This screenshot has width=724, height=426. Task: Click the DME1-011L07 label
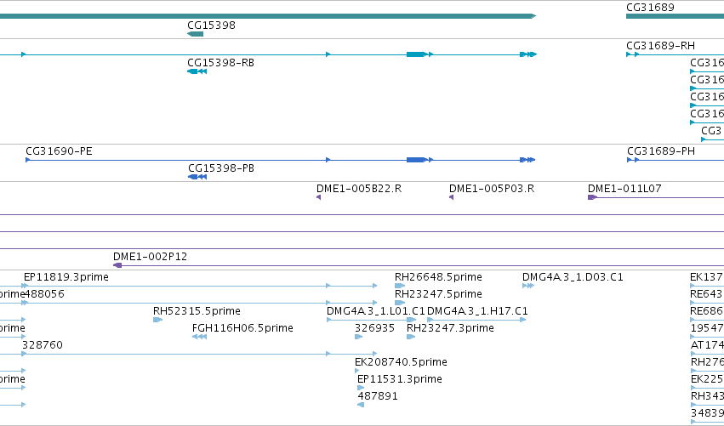point(624,189)
